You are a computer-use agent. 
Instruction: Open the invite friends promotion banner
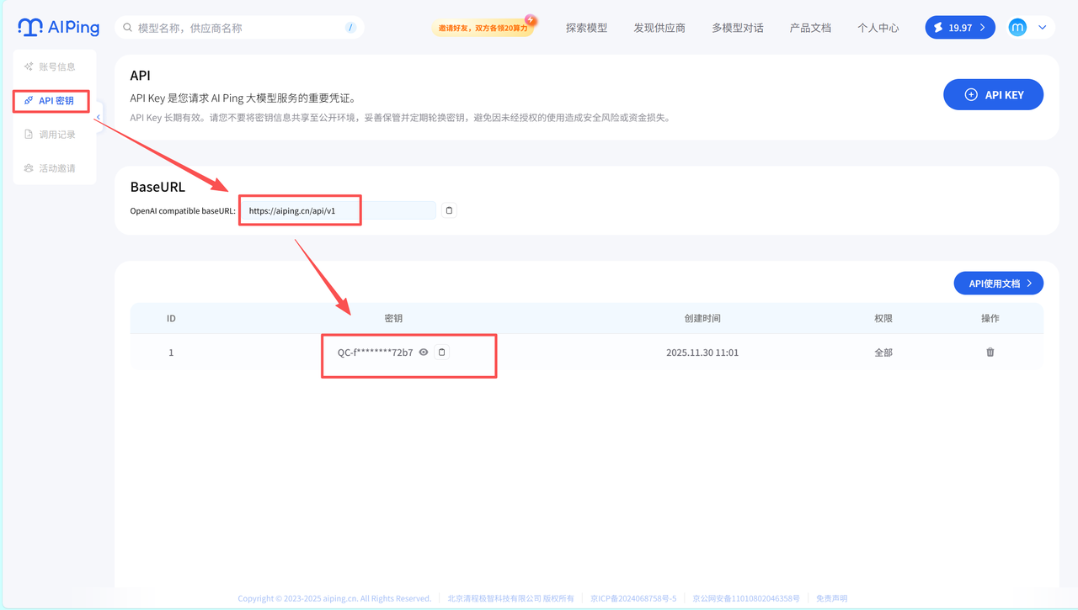coord(483,27)
